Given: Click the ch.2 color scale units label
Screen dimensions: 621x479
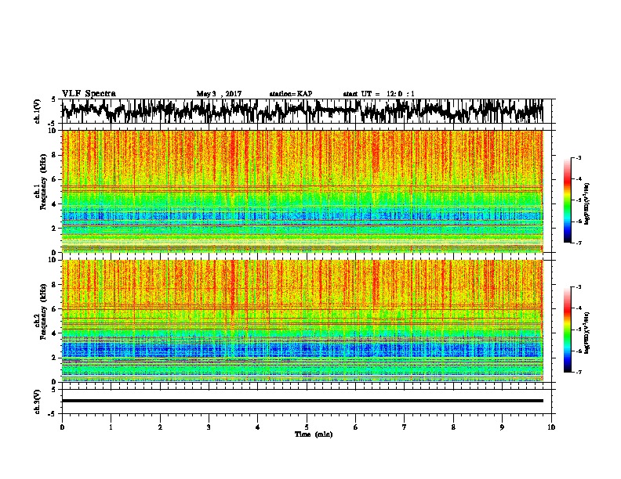Looking at the screenshot, I should [586, 333].
